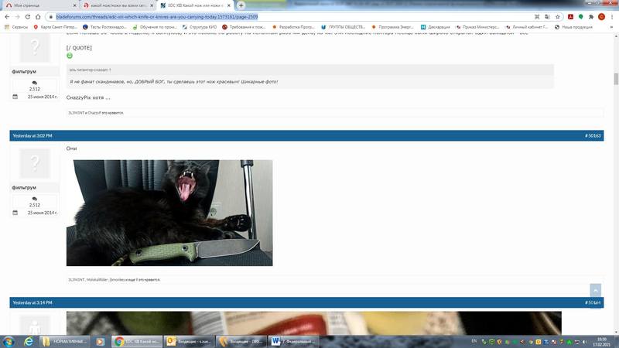619x348 pixels.
Task: Open the 'Личный кабинет Г...' bookmark
Action: (x=527, y=27)
